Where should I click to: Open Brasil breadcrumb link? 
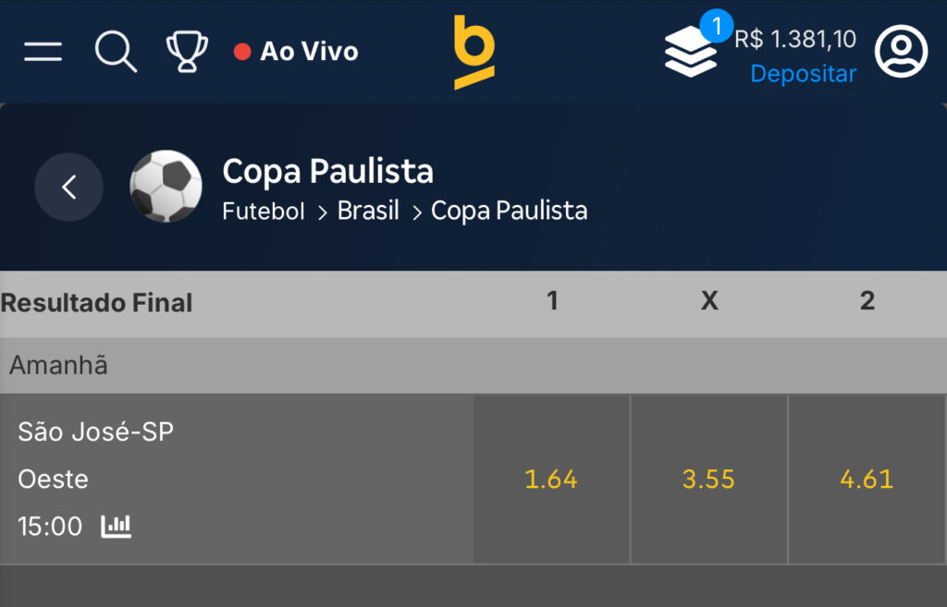(368, 211)
